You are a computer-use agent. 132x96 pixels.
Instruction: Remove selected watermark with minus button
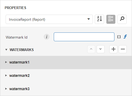point(123,49)
